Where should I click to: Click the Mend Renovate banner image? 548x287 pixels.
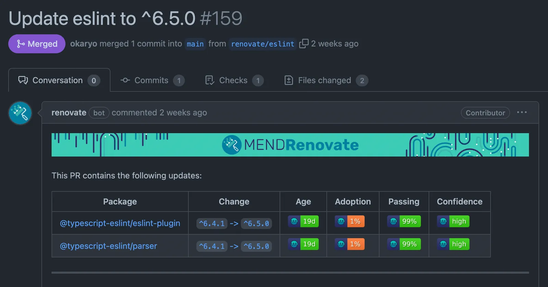290,145
